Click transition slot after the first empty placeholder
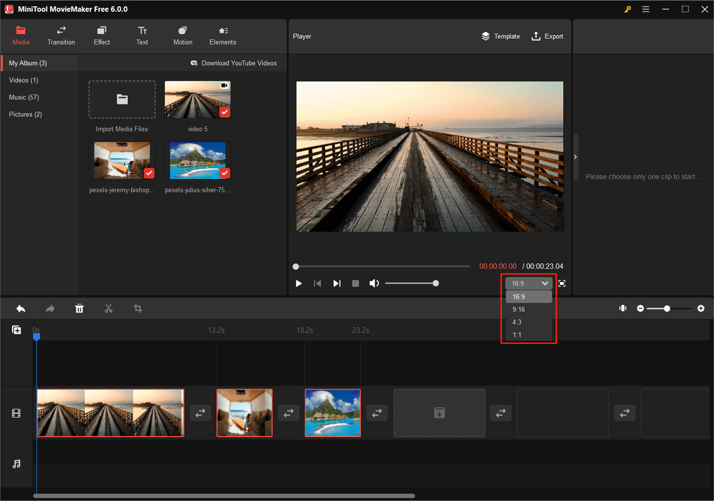This screenshot has height=501, width=714. coord(501,413)
